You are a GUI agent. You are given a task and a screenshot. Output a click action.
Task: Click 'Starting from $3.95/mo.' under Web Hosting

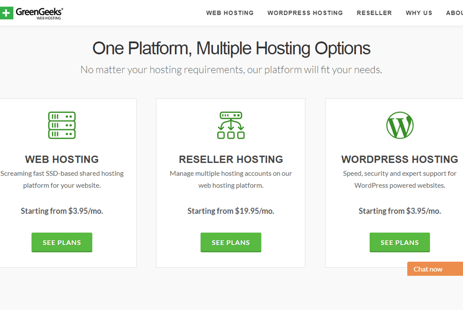[x=62, y=211]
